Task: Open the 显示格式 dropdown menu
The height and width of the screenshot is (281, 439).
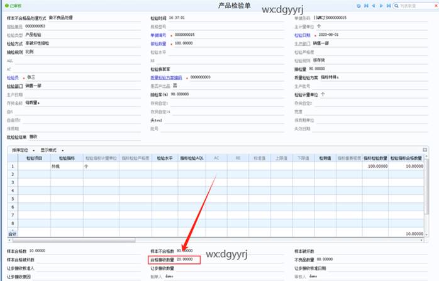Action: pyautogui.click(x=52, y=150)
